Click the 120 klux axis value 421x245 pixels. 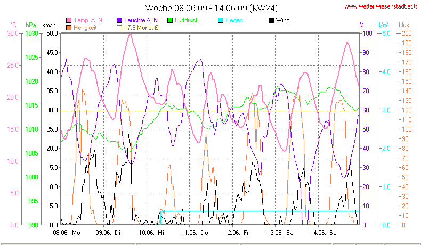point(407,110)
